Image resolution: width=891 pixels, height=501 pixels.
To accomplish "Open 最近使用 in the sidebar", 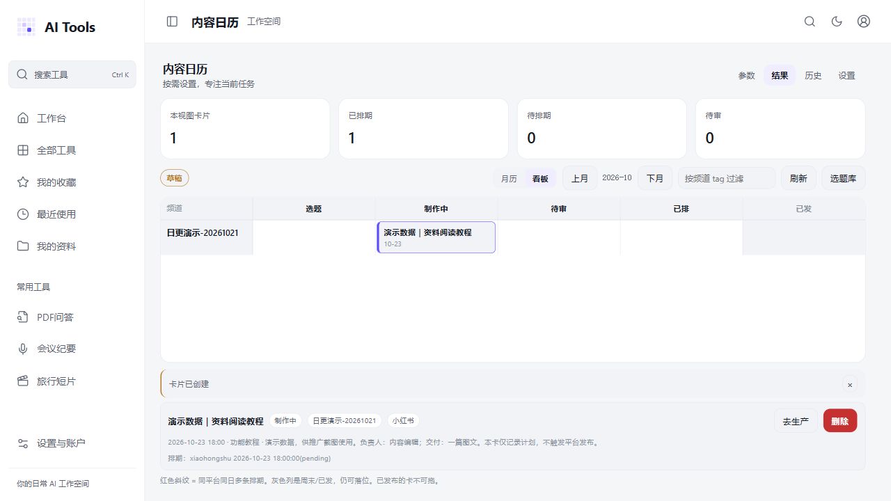I will point(72,214).
